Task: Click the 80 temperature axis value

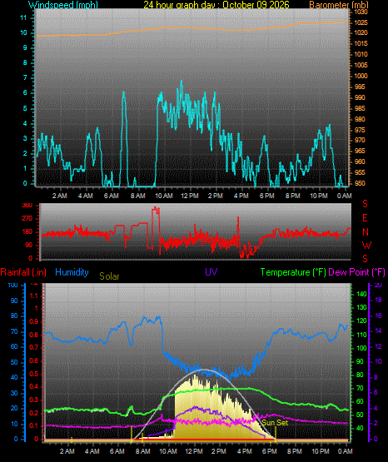Action: coord(360,375)
